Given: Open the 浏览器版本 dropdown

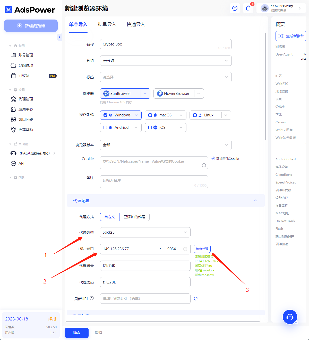Looking at the screenshot, I should (166, 145).
